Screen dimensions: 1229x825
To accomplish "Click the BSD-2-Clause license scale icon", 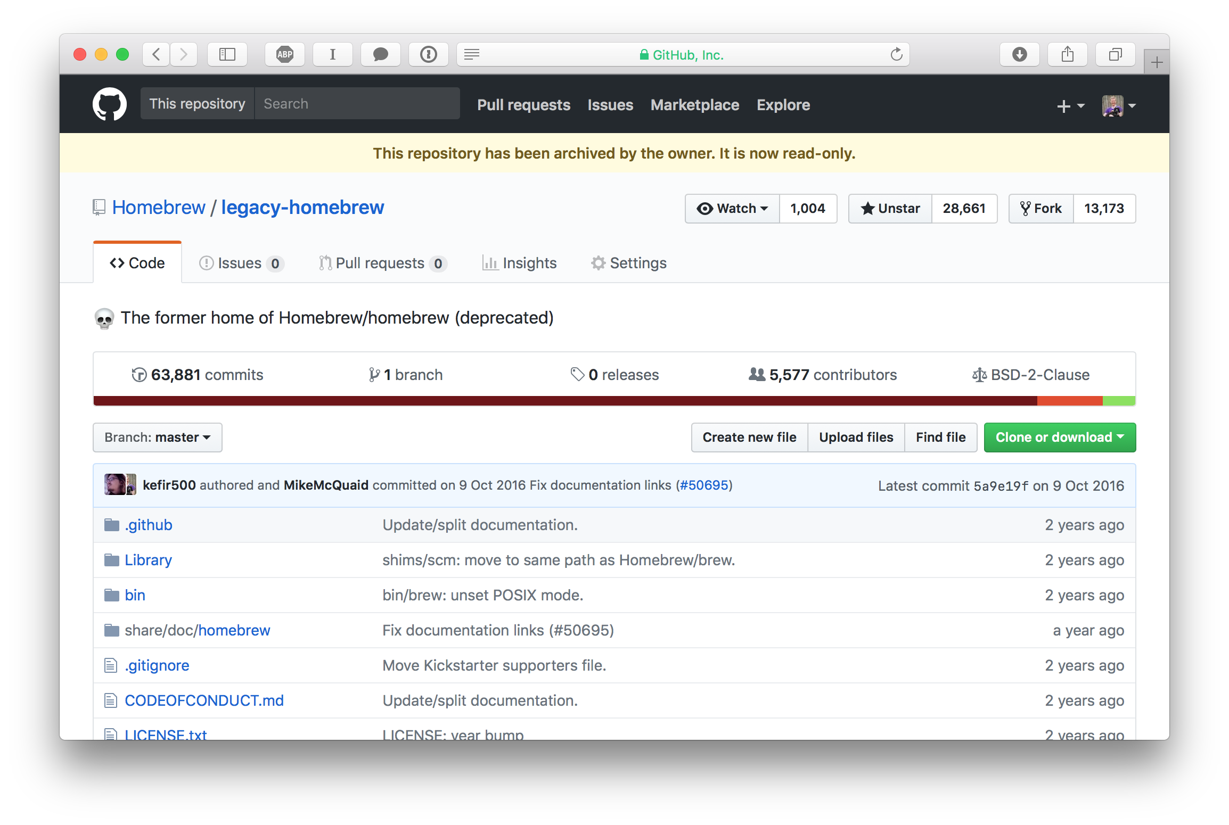I will tap(979, 375).
